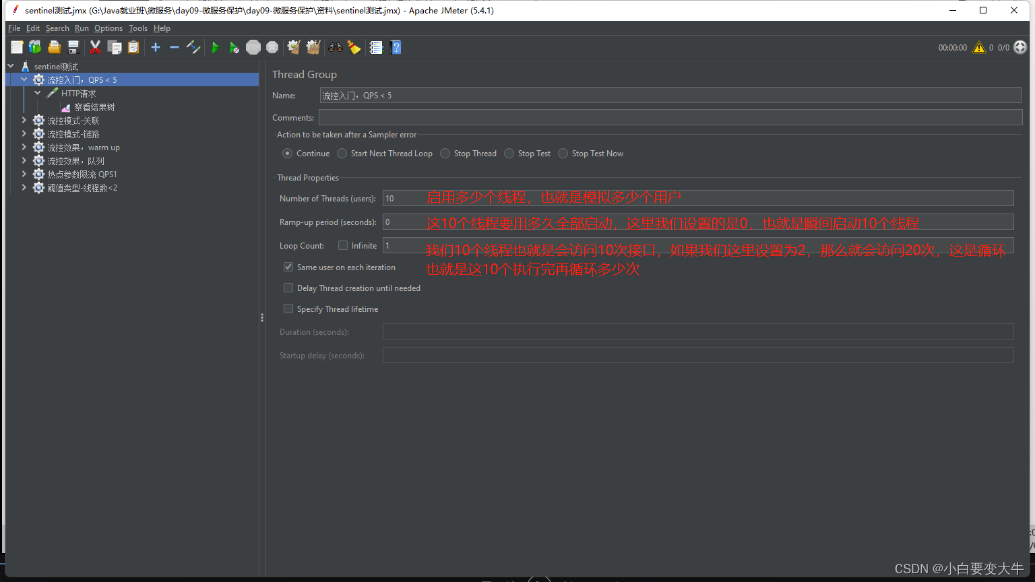1035x582 pixels.
Task: Click the Name input field
Action: pyautogui.click(x=670, y=95)
